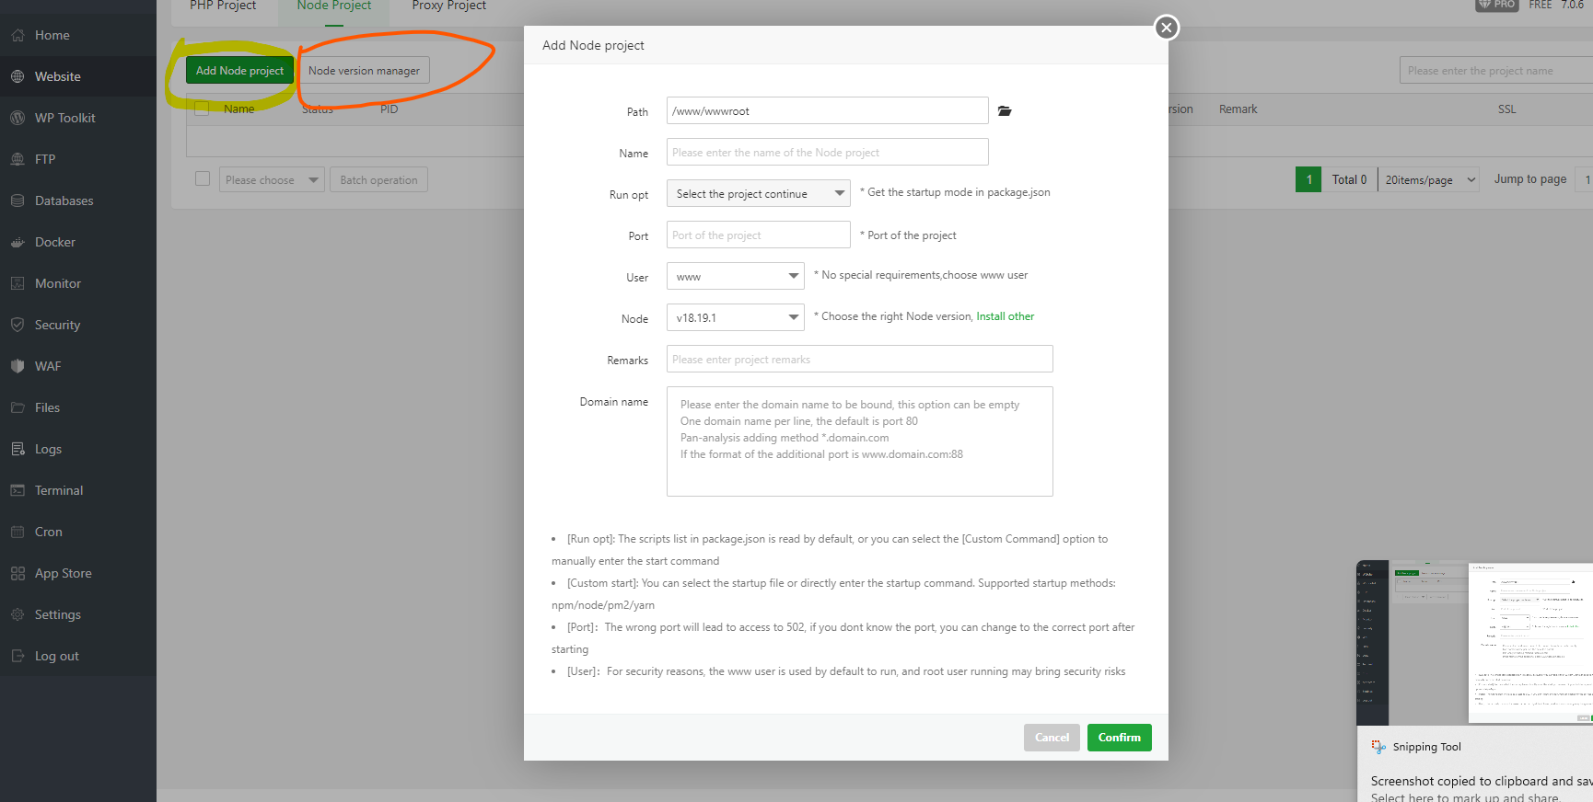
Task: Click the Log out icon
Action: pyautogui.click(x=17, y=656)
